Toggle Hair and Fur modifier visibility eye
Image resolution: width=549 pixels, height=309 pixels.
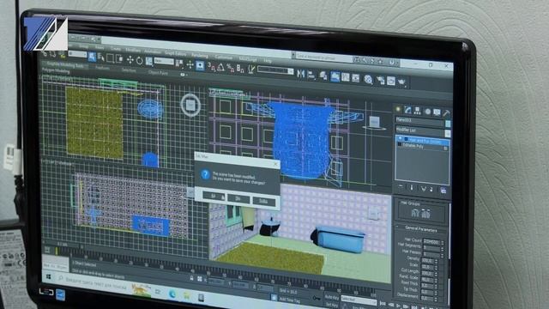401,138
